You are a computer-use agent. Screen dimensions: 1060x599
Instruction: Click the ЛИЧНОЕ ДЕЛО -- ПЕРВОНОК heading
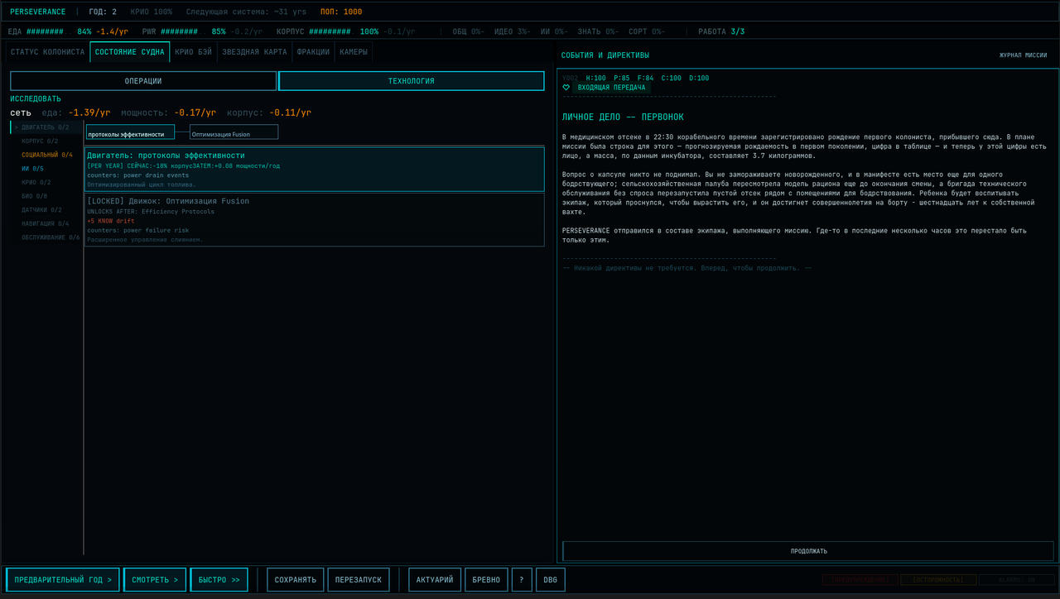[623, 117]
